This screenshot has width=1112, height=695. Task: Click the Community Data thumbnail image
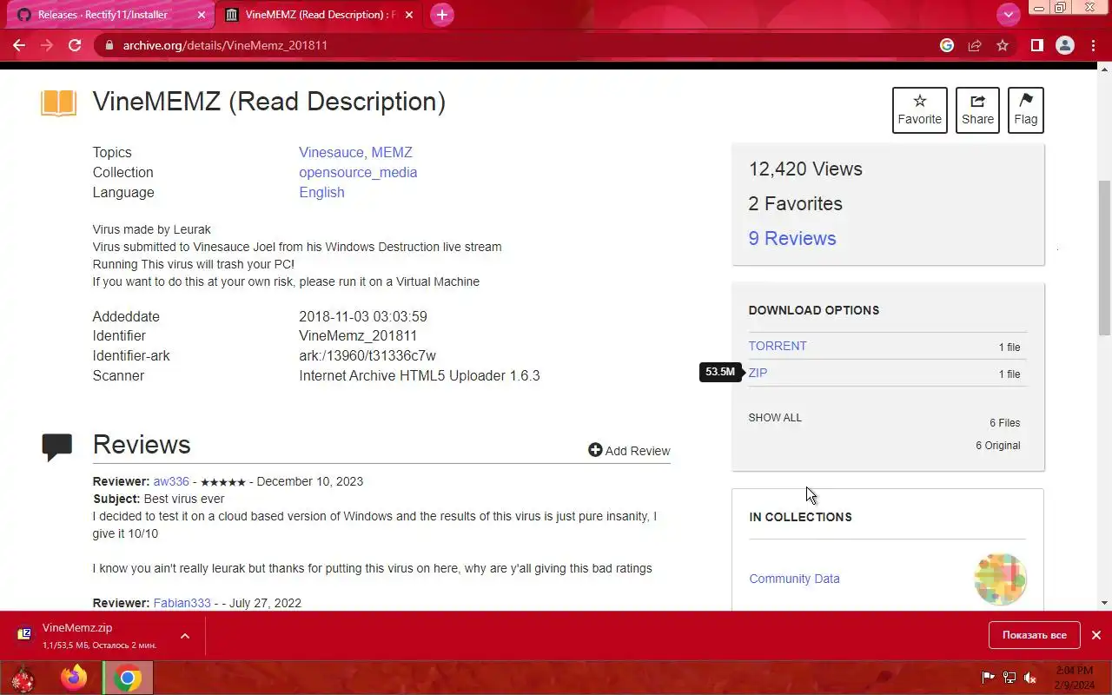pos(1000,579)
